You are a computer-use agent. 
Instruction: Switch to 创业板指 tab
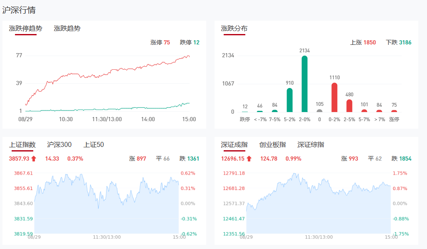point(272,145)
